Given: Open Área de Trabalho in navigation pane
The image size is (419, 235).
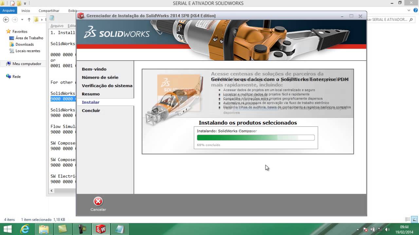Looking at the screenshot, I should coord(29,38).
